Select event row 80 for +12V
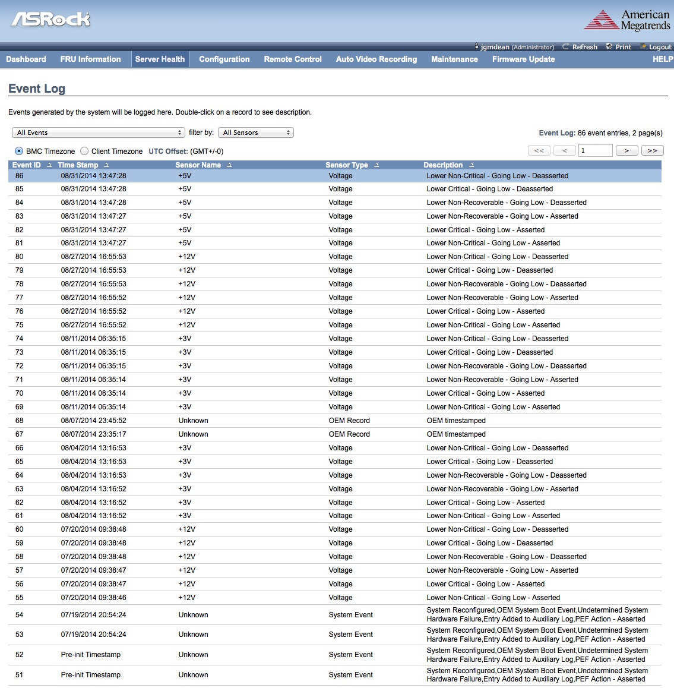The height and width of the screenshot is (688, 674). point(334,257)
